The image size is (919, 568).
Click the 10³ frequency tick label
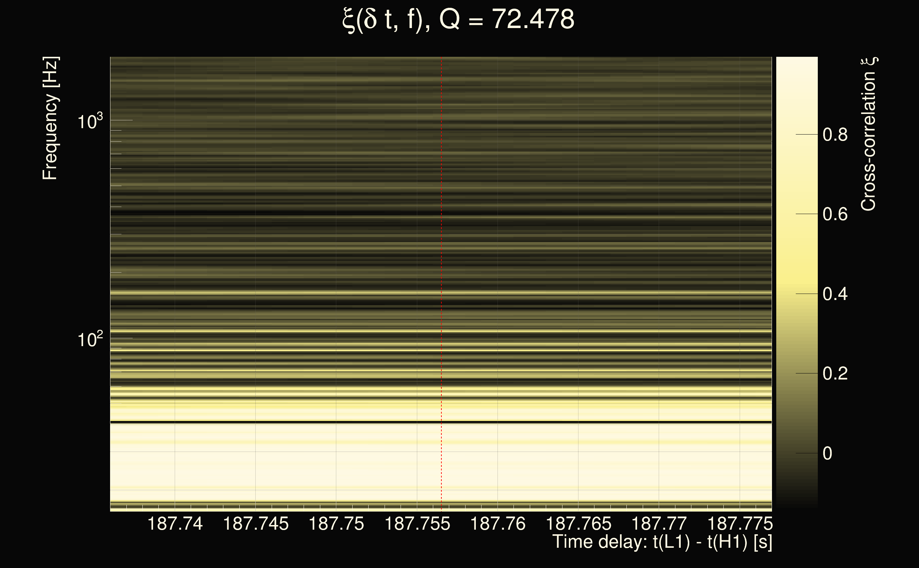click(x=89, y=121)
